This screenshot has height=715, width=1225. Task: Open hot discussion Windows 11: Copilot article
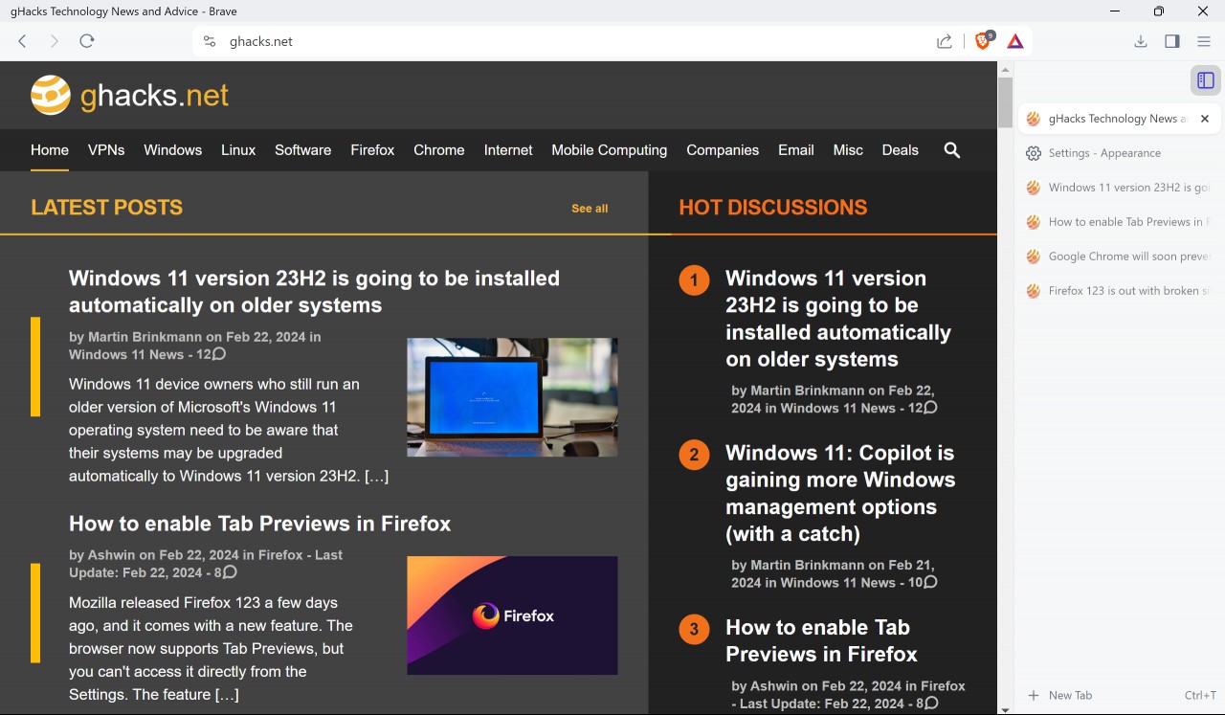point(840,493)
